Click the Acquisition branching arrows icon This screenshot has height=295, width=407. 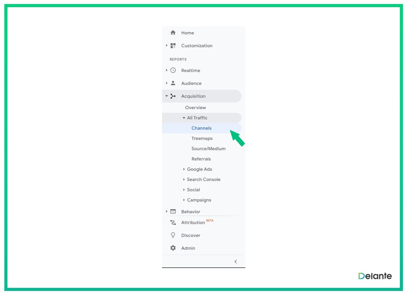(x=173, y=96)
